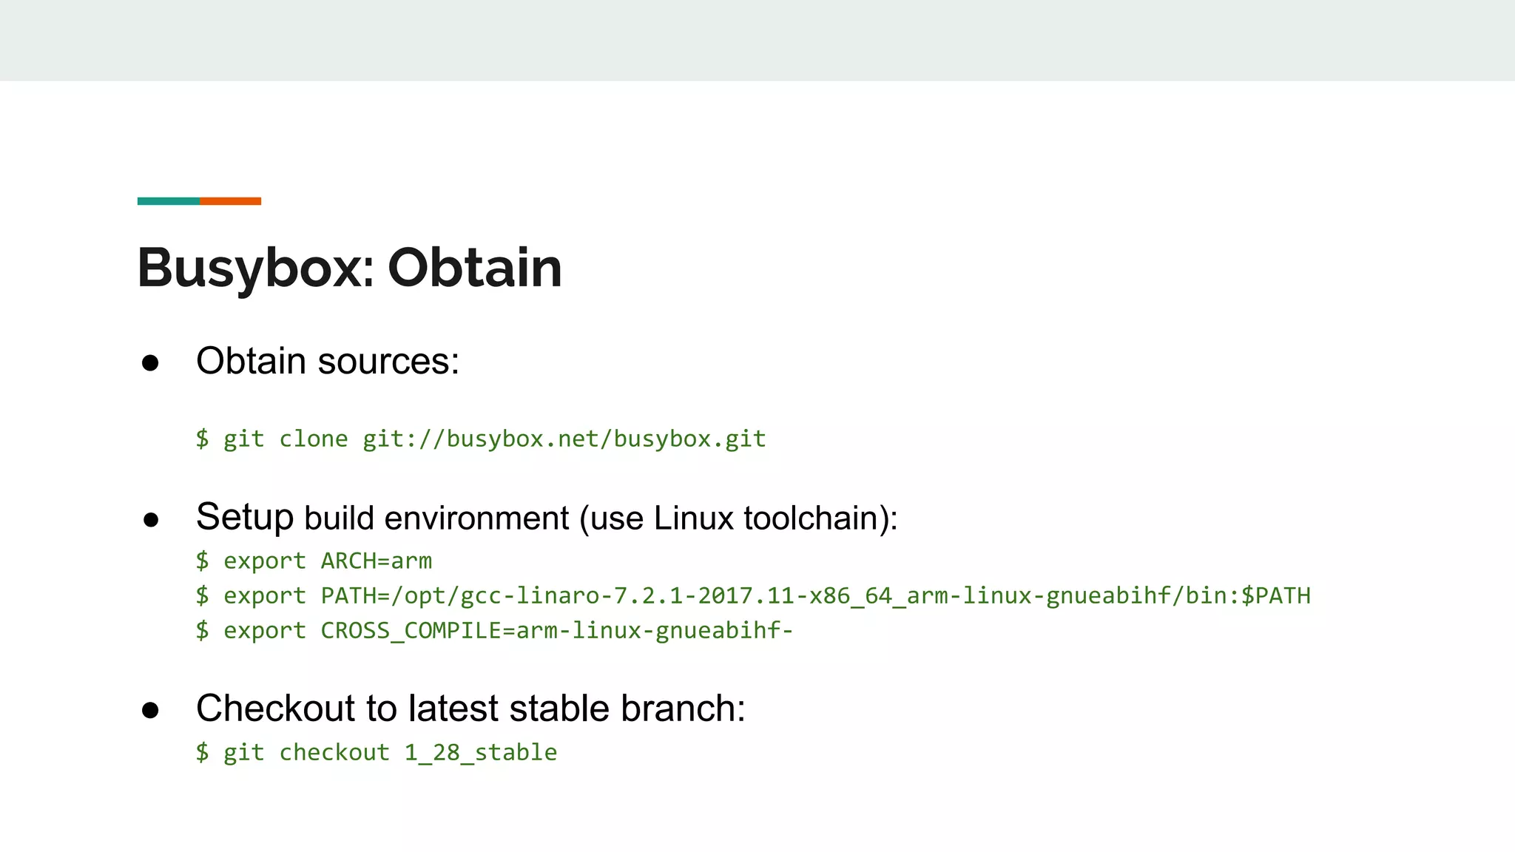The width and height of the screenshot is (1515, 852).
Task: Click the gray header band at top
Action: pos(757,40)
